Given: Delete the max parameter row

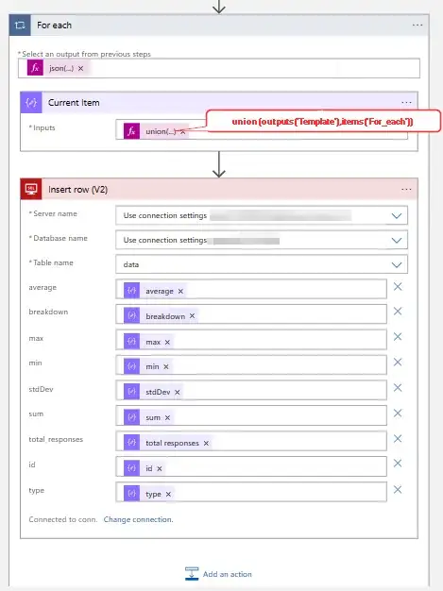Looking at the screenshot, I should 398,337.
